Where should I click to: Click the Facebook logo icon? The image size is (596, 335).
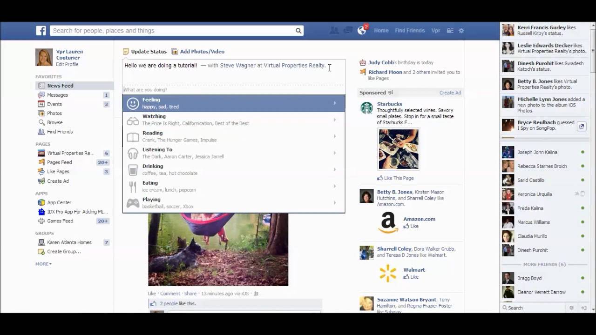click(x=41, y=31)
